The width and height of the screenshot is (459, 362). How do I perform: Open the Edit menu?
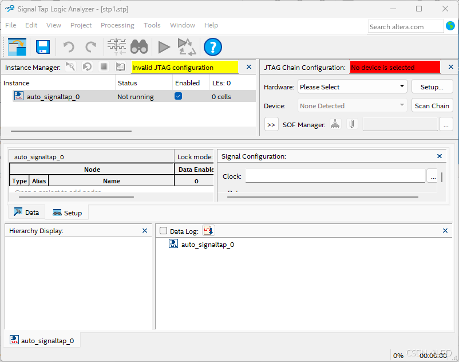[31, 25]
